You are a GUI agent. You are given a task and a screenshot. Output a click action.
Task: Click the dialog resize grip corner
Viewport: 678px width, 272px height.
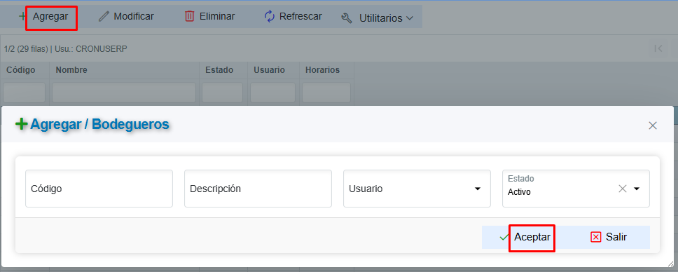point(671,264)
